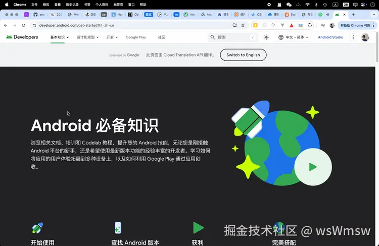Switch to the Swift browser tab
The image size is (379, 246).
click(x=290, y=15)
